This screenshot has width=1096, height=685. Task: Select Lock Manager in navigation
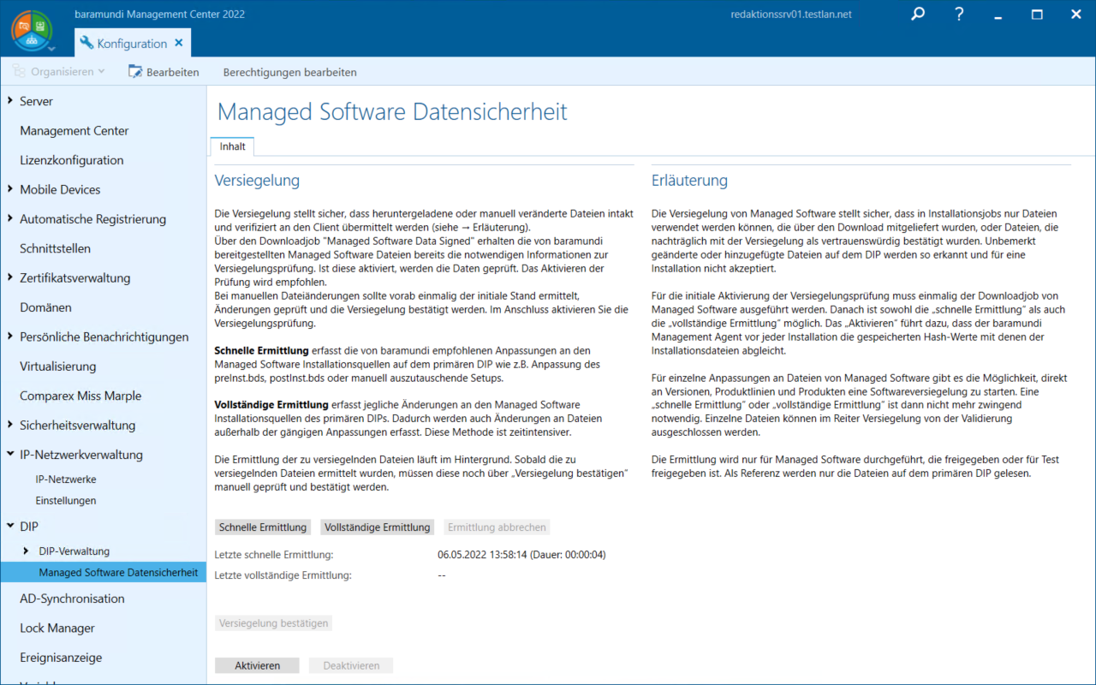click(57, 628)
